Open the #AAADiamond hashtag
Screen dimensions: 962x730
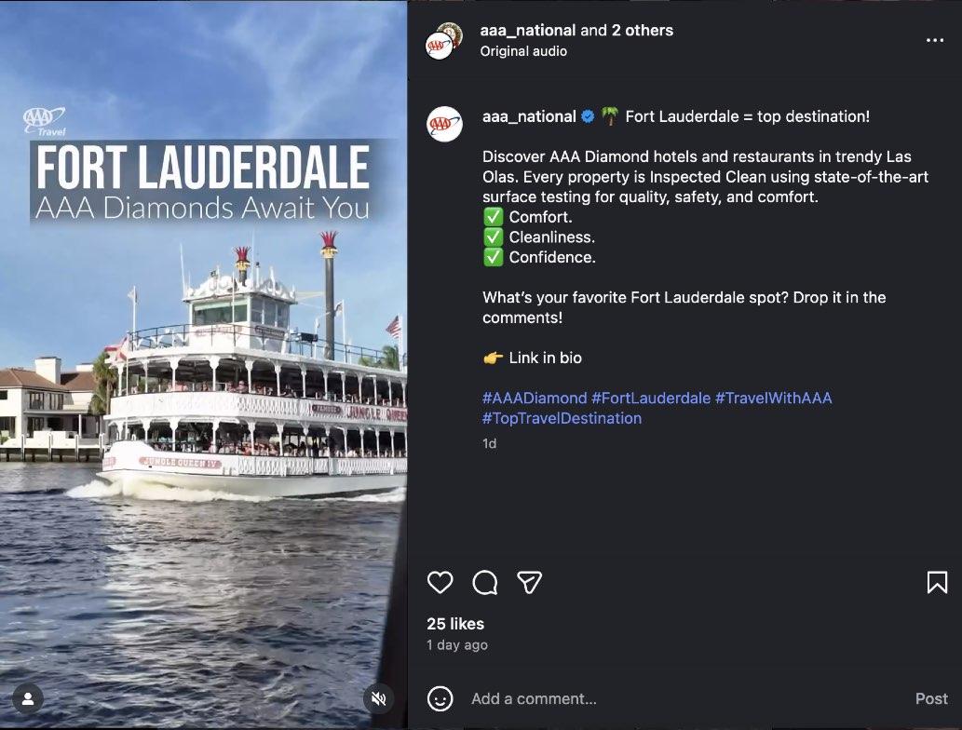[x=535, y=399]
